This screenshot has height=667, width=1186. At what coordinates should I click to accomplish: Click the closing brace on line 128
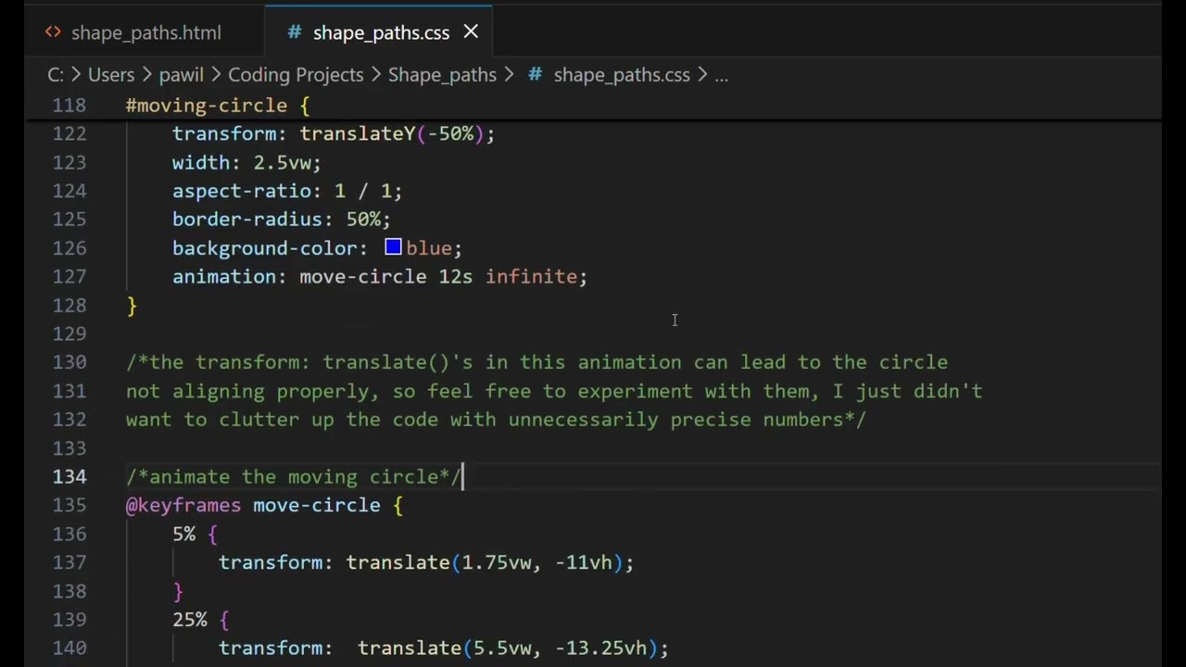132,306
